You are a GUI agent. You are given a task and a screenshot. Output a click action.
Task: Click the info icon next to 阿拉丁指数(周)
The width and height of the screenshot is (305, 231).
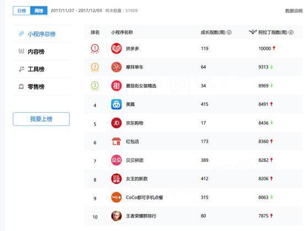click(x=291, y=32)
